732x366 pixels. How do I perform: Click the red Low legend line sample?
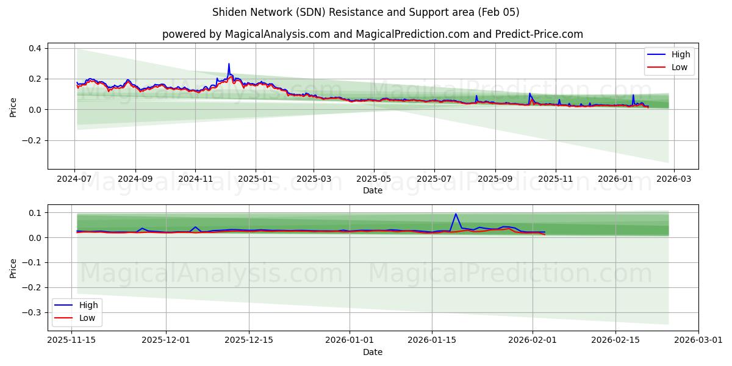(656, 66)
